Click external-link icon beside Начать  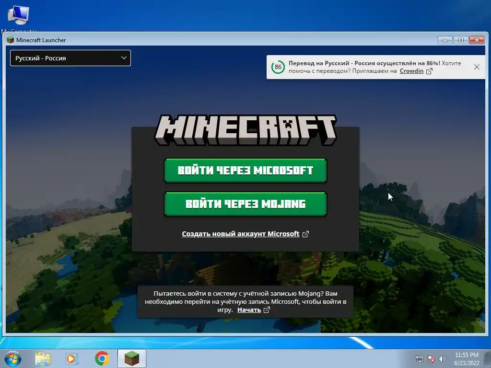point(267,310)
